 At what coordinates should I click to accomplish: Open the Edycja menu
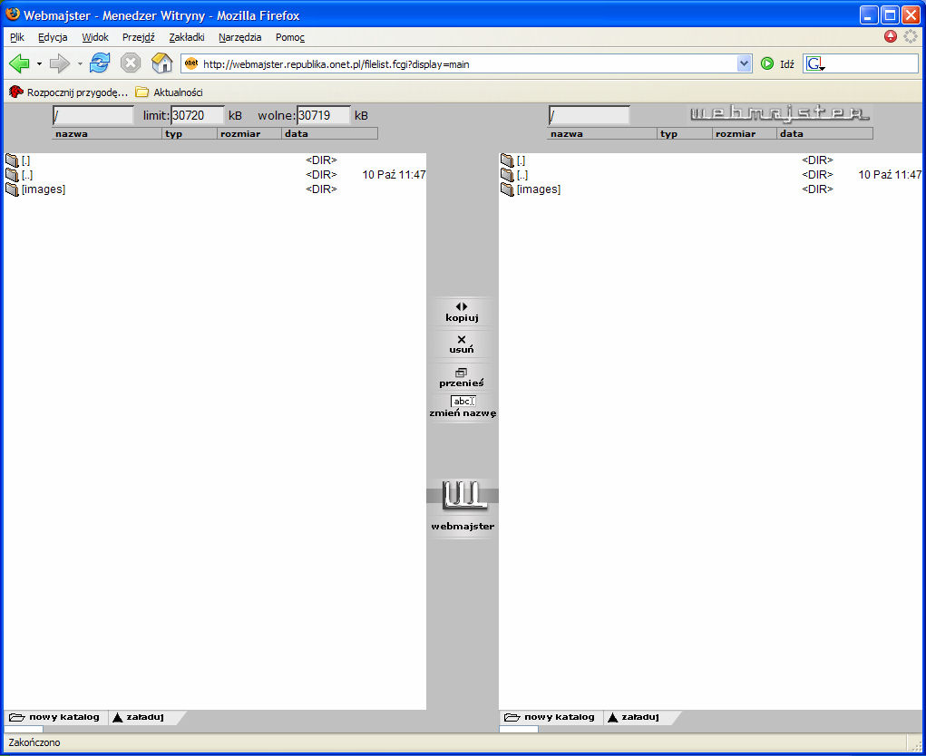tap(53, 37)
